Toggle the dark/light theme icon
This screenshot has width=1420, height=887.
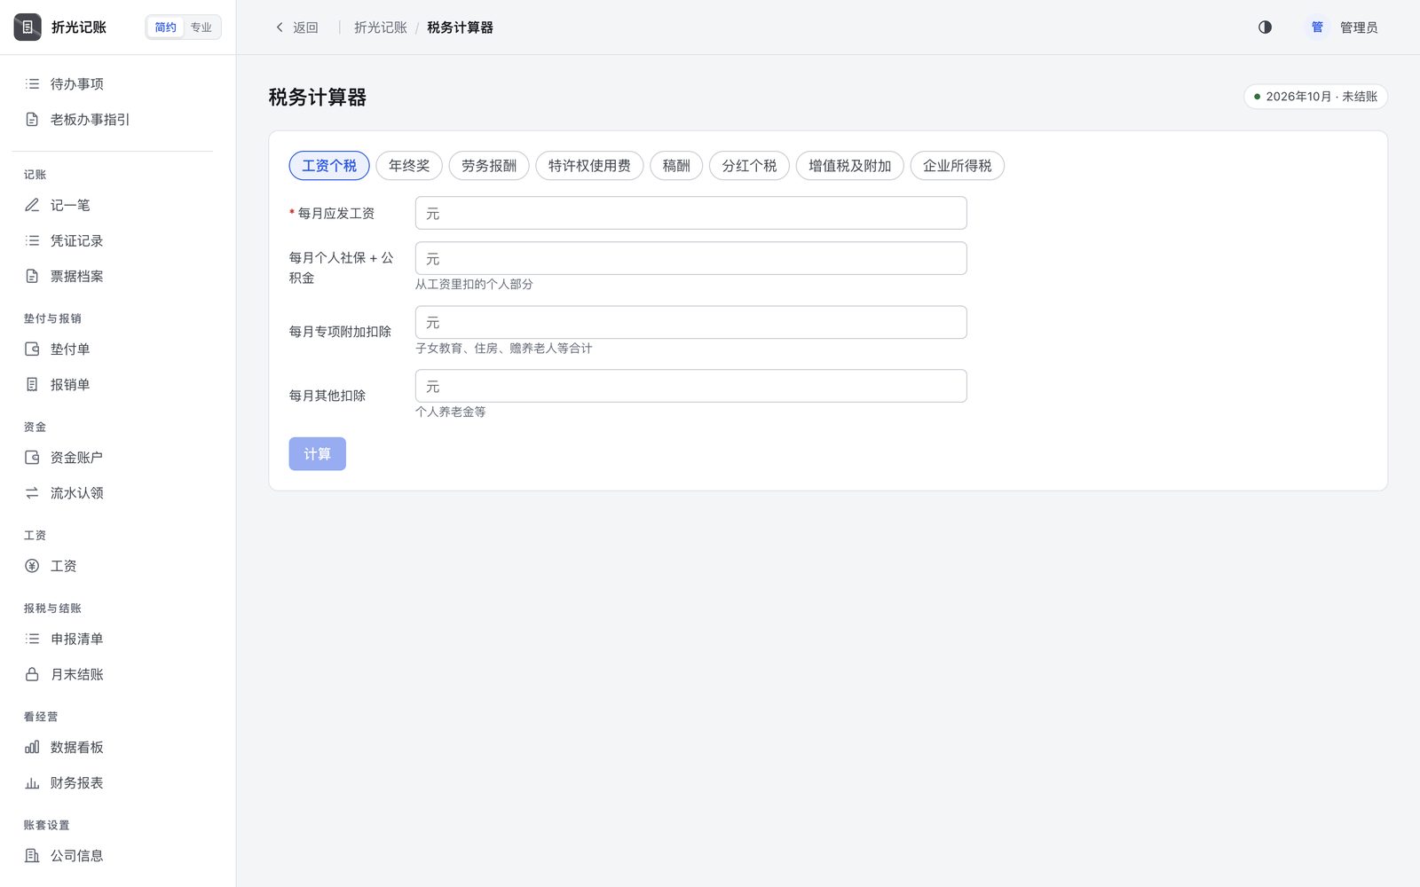[1265, 27]
